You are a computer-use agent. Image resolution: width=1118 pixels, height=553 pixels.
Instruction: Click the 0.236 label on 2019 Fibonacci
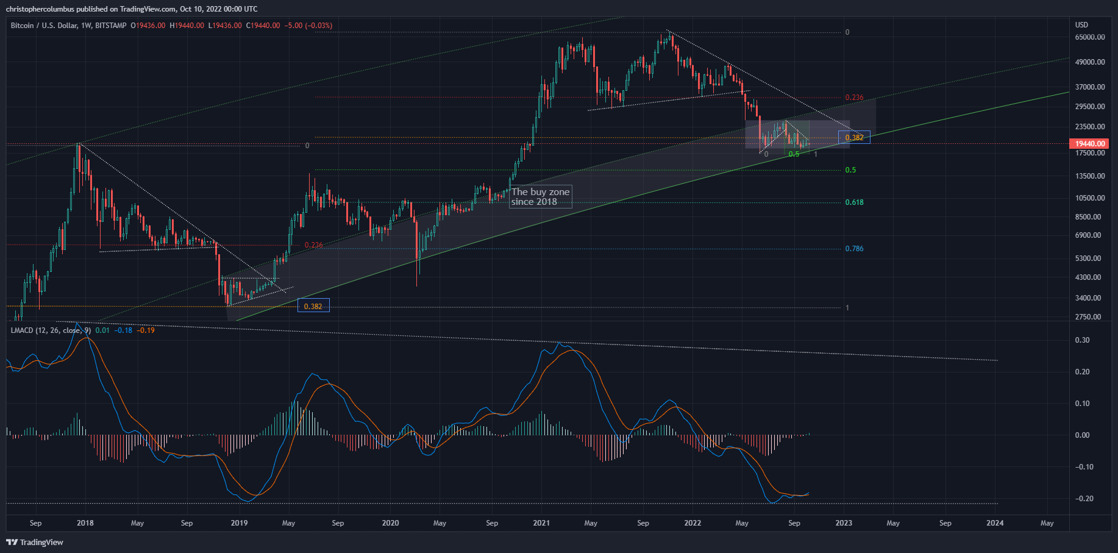(x=313, y=245)
